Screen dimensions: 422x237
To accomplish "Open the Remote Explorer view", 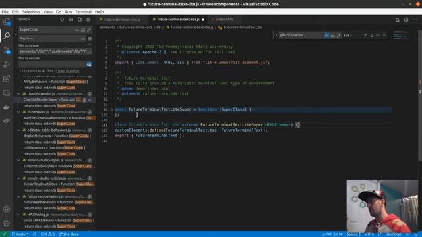I will point(7,93).
